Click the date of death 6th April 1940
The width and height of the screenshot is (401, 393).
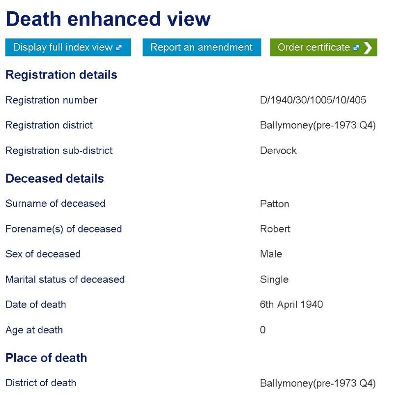[x=291, y=305]
